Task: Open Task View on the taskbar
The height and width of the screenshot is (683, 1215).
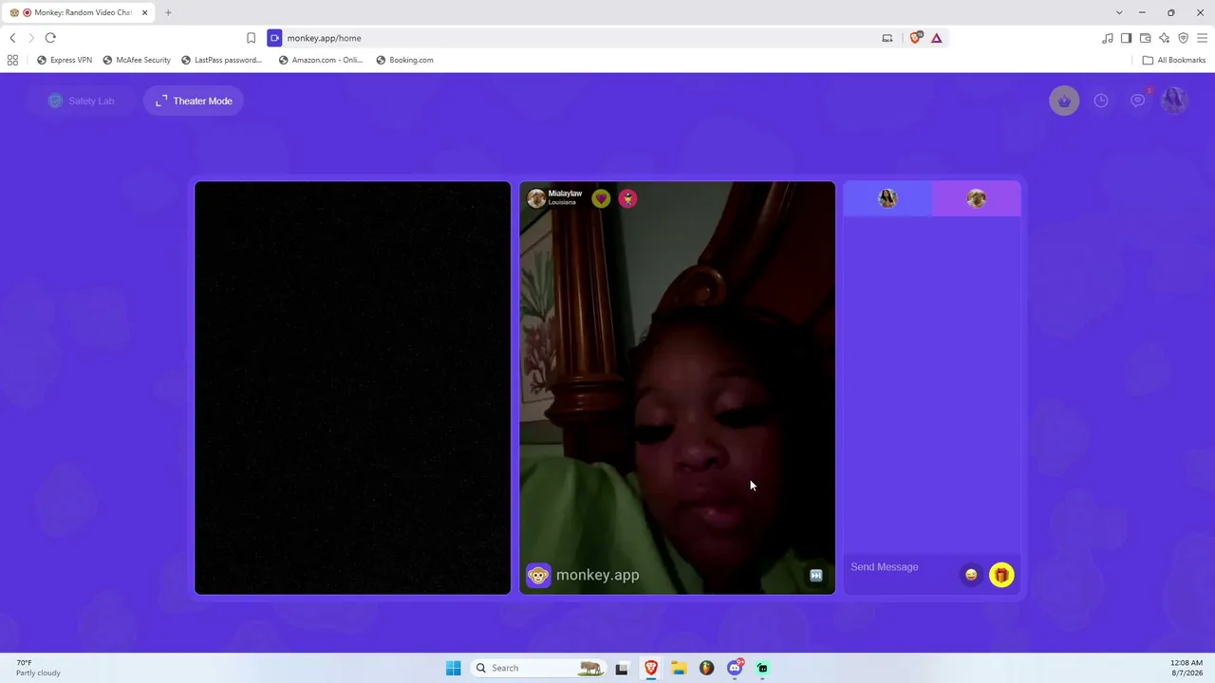Action: (x=622, y=668)
